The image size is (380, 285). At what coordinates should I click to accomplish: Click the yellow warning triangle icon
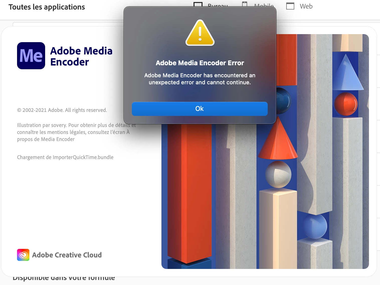click(x=200, y=33)
